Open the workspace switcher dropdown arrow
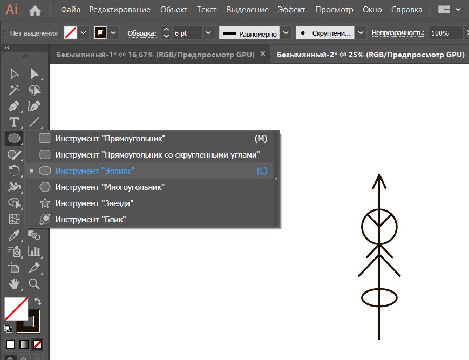469x360 pixels. [x=458, y=10]
